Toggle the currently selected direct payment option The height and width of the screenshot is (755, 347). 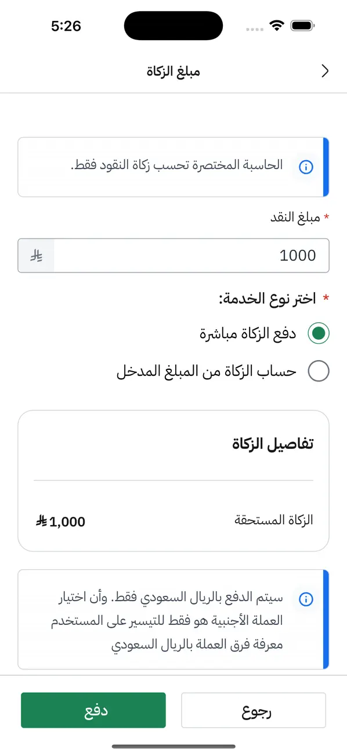[319, 333]
